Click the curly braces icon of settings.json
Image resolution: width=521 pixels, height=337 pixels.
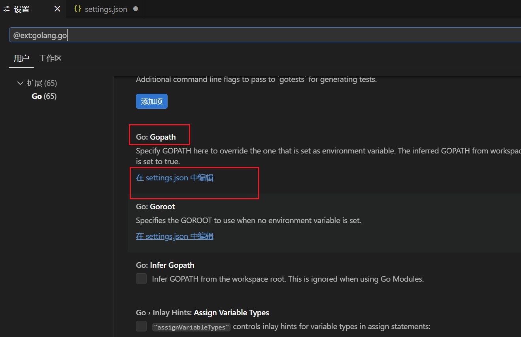[x=77, y=9]
